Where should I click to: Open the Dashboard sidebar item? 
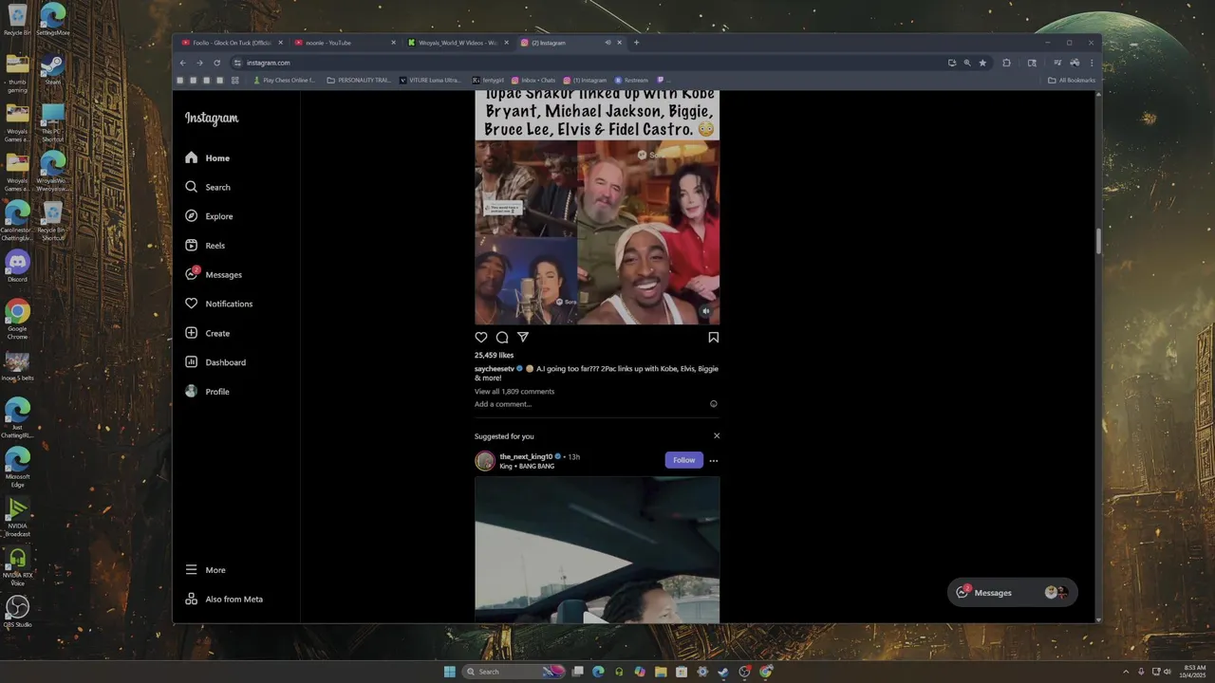click(x=215, y=362)
